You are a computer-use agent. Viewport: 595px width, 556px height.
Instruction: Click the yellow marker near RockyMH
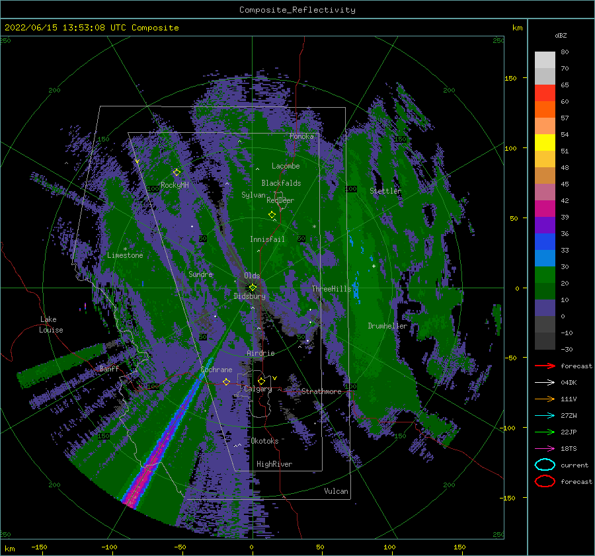pos(177,173)
